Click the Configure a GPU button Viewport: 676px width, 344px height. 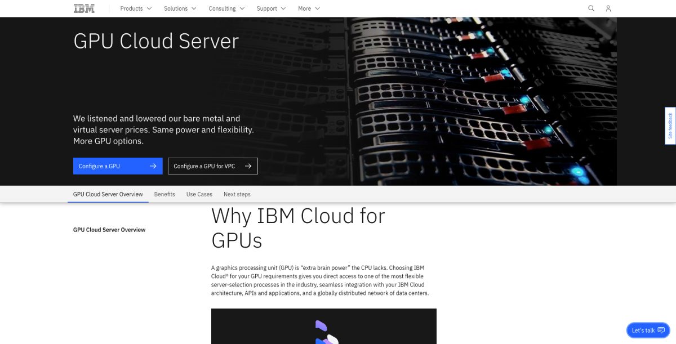point(113,166)
